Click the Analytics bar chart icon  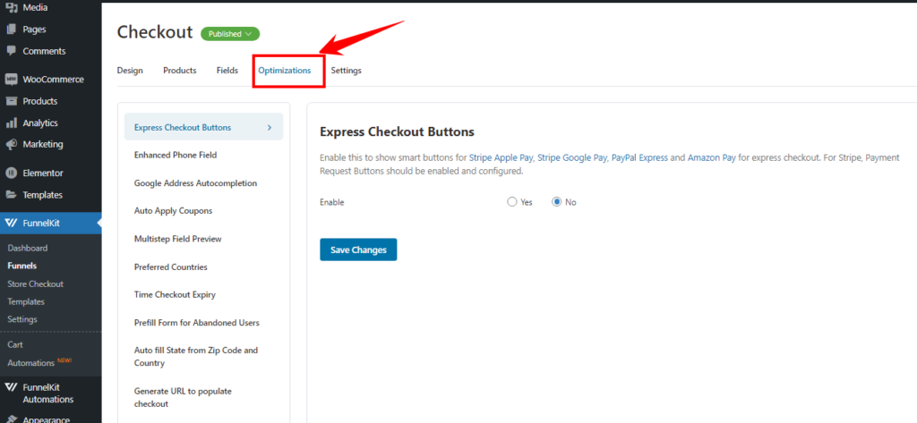(x=11, y=123)
